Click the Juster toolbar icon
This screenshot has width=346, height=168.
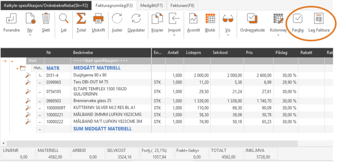117,18
